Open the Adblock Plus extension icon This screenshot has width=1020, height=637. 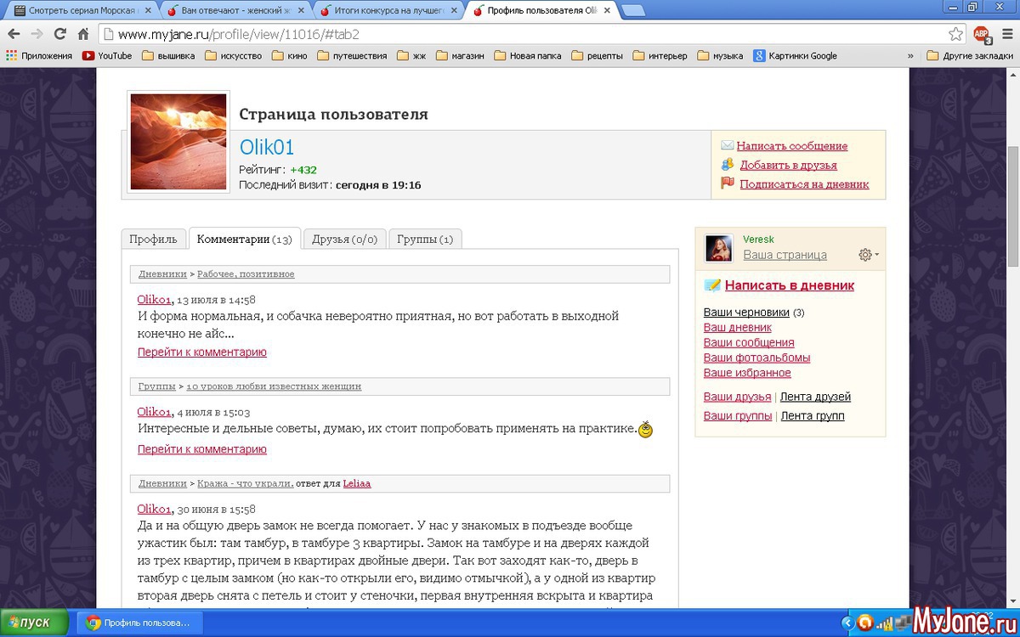981,35
